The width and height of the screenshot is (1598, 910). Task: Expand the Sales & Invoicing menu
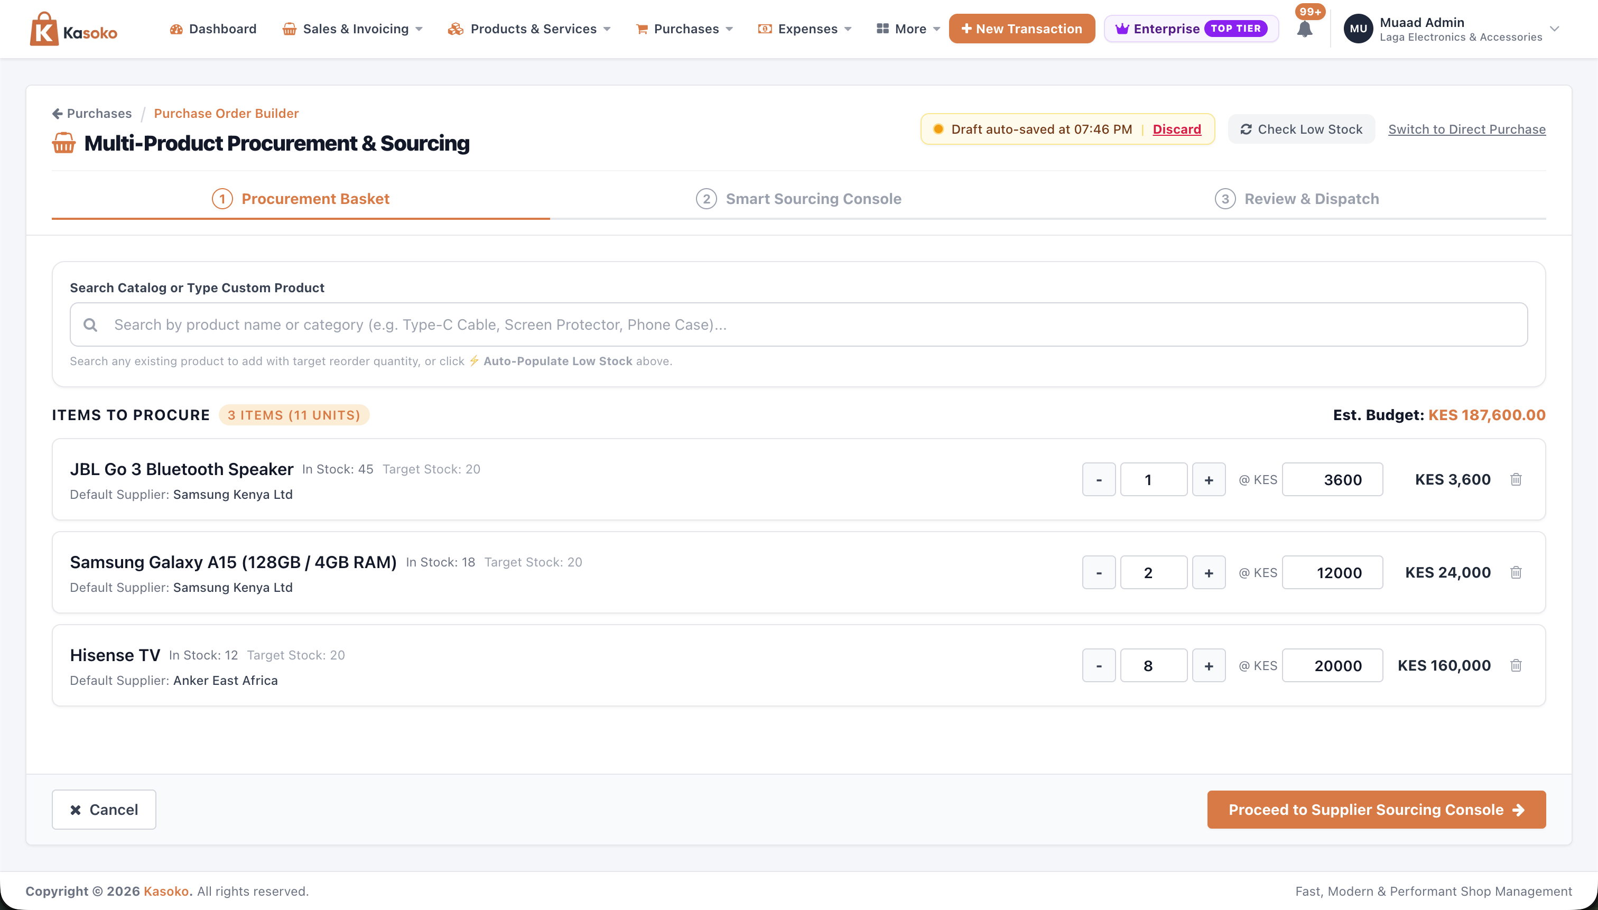(x=352, y=29)
